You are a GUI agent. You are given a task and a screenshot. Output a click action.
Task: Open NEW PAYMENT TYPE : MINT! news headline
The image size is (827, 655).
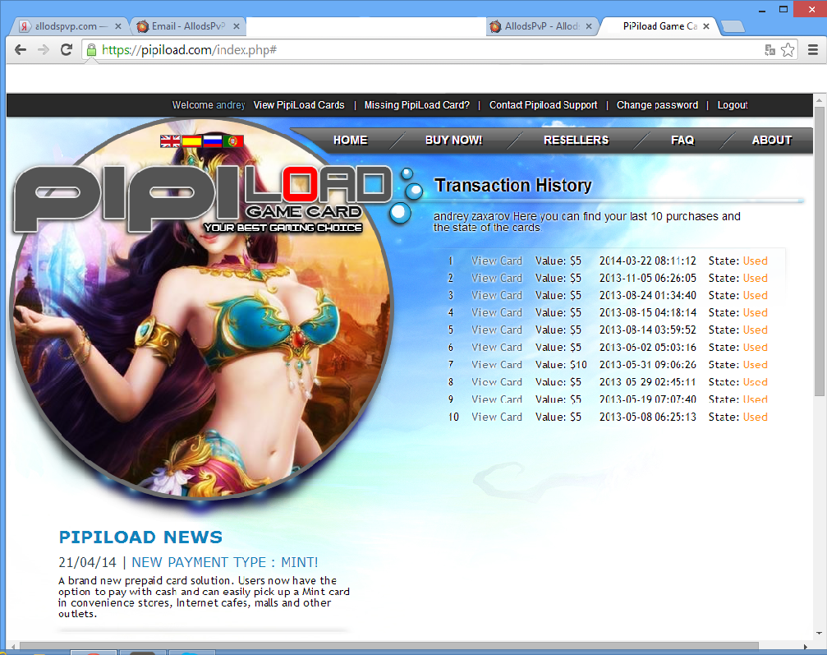225,563
